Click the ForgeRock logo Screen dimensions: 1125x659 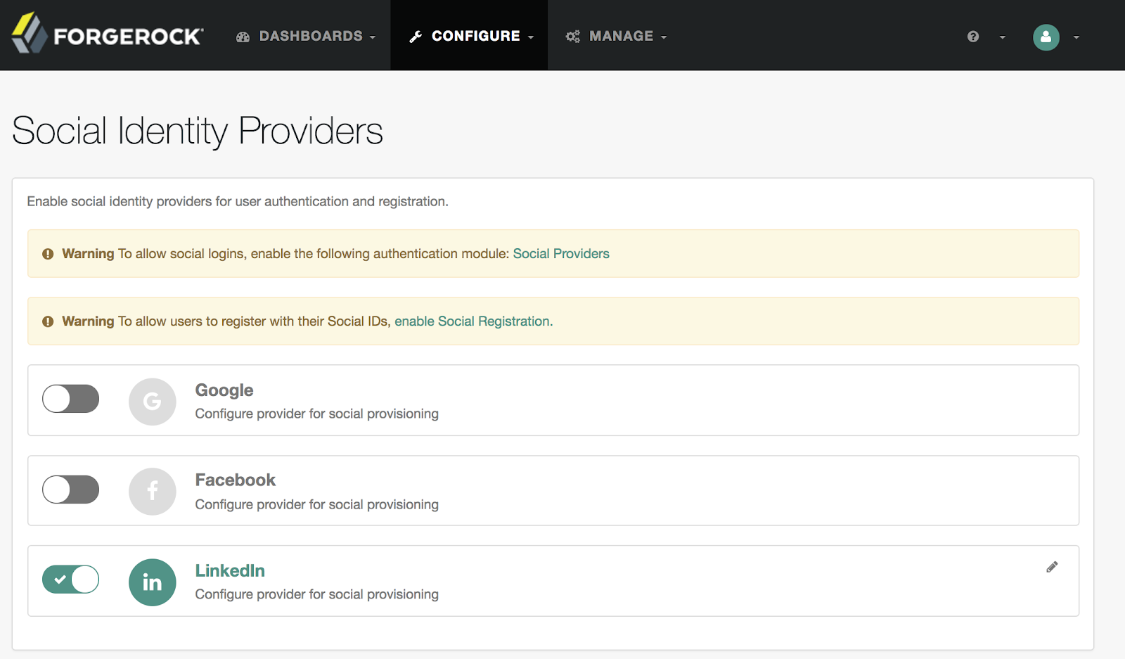(x=108, y=34)
